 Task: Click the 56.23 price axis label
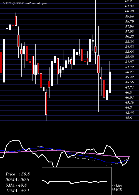click(130, 36)
